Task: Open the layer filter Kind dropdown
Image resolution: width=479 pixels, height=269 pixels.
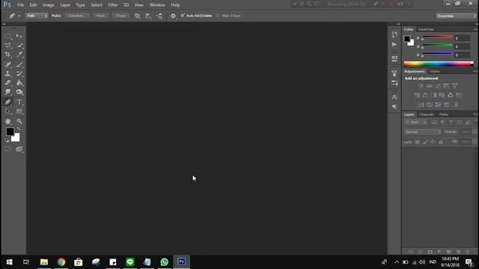Action: coord(416,123)
